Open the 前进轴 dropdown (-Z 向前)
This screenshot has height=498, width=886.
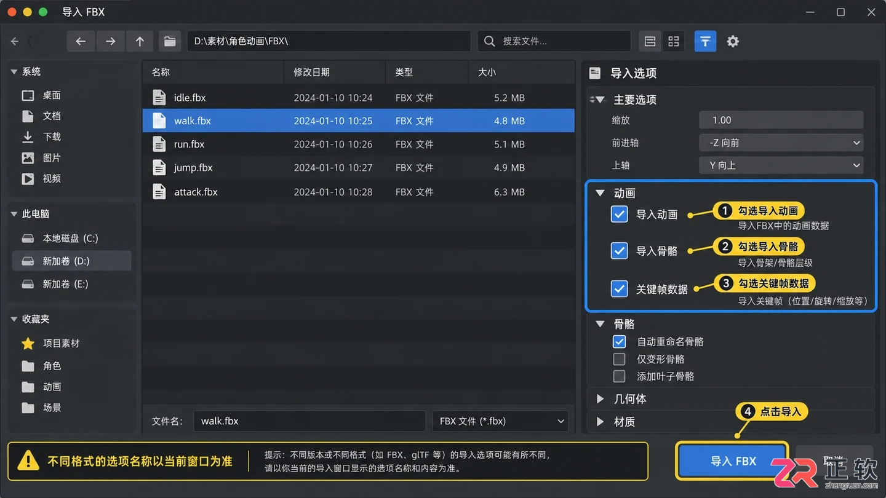pos(781,143)
